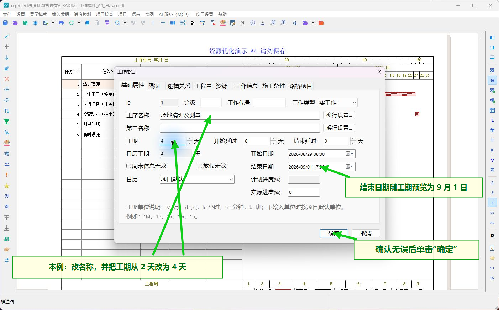Open the 进度控制 menu
This screenshot has height=310, width=499.
pos(83,14)
